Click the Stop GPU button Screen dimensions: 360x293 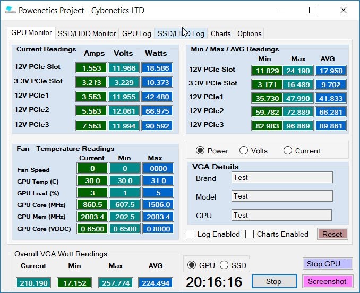pyautogui.click(x=328, y=264)
